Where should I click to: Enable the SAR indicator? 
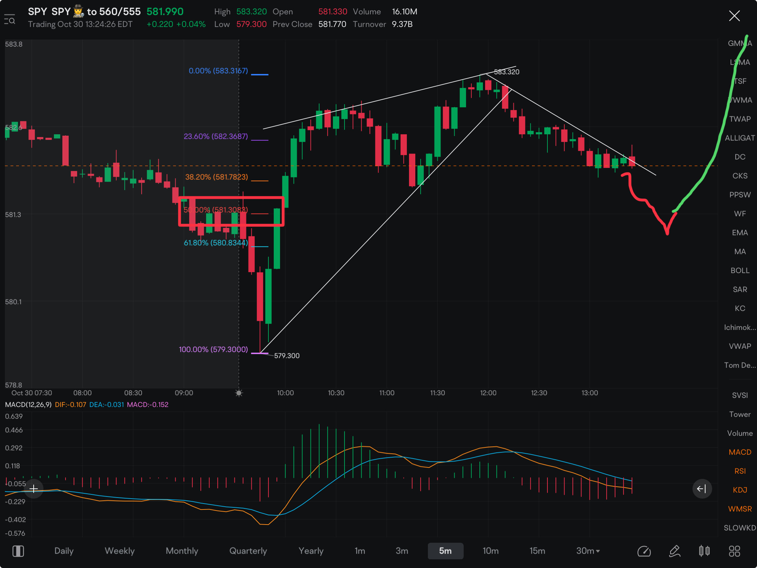click(x=740, y=290)
